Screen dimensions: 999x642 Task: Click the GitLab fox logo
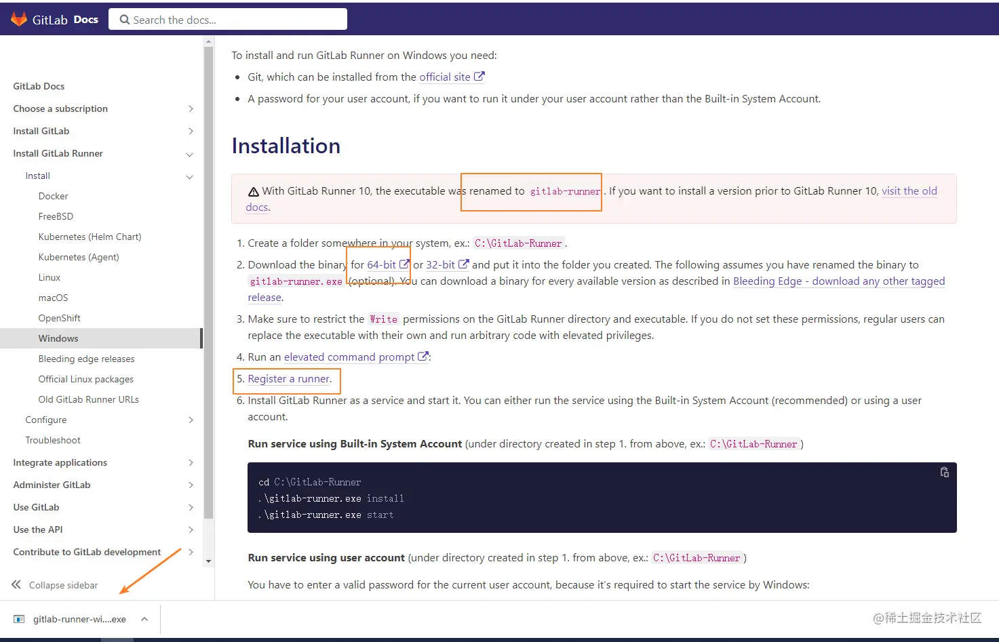point(19,19)
